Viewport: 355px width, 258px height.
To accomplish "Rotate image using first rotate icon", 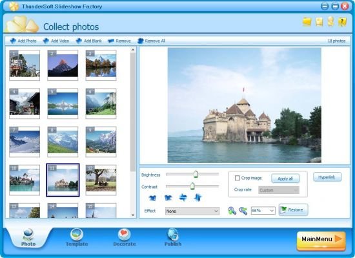I will point(152,198).
